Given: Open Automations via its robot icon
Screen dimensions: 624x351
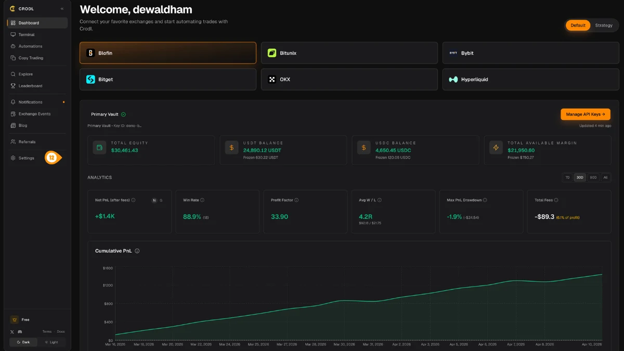Looking at the screenshot, I should (x=13, y=46).
